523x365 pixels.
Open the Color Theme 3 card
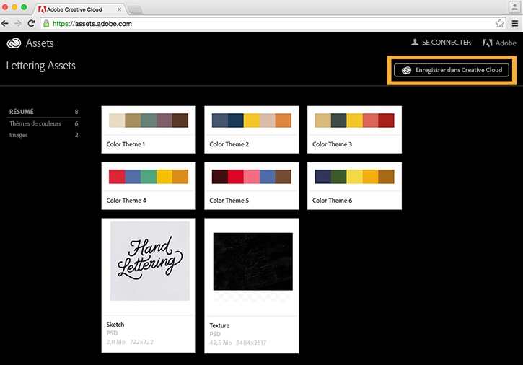(354, 130)
